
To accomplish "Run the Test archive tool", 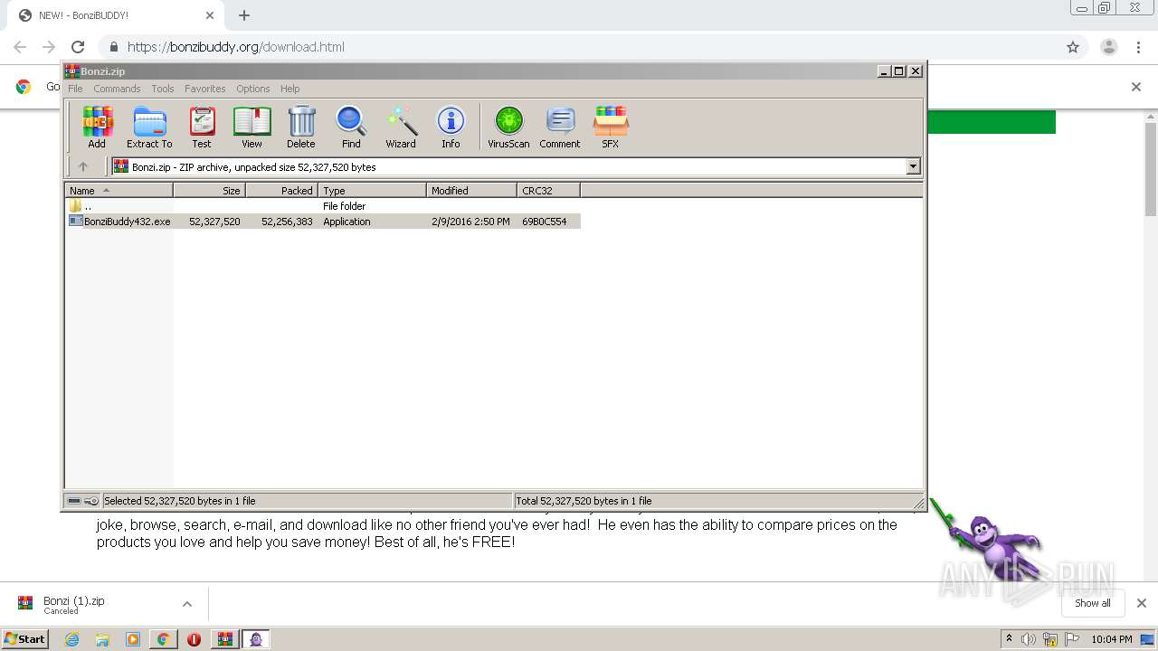I will pos(202,127).
